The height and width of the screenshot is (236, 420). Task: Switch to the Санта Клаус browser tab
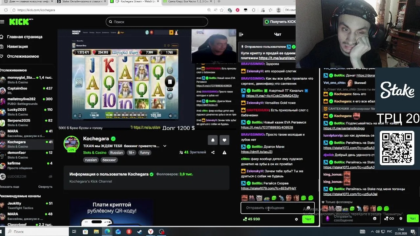click(188, 2)
